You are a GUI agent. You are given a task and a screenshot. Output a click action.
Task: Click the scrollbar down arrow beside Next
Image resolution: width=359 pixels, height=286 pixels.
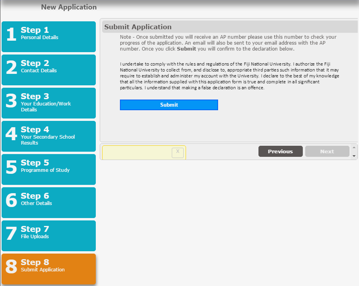point(354,156)
